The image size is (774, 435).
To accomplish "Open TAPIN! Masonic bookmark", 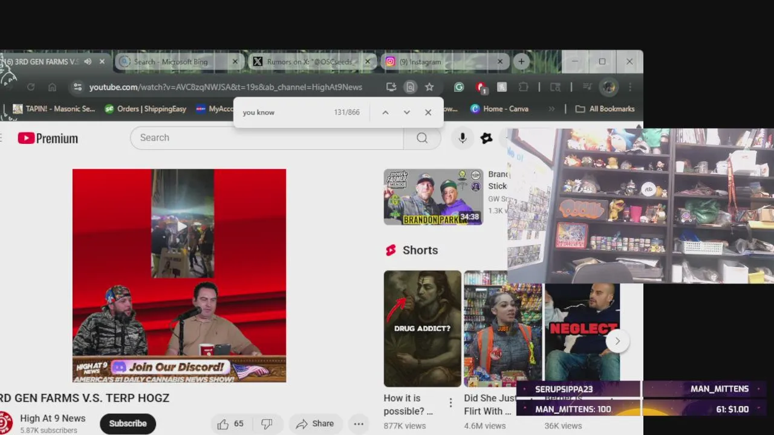I will [x=54, y=109].
